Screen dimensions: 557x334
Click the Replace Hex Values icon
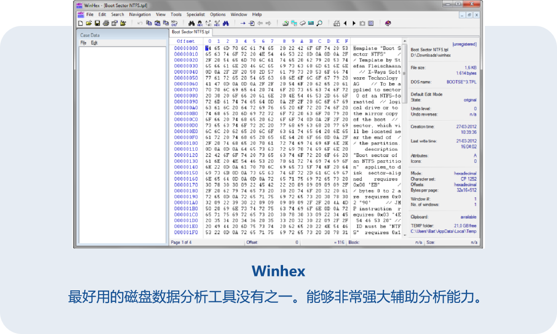[x=217, y=24]
